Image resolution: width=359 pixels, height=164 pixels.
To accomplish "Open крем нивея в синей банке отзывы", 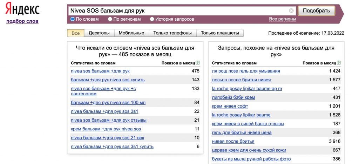I will coord(248,124).
